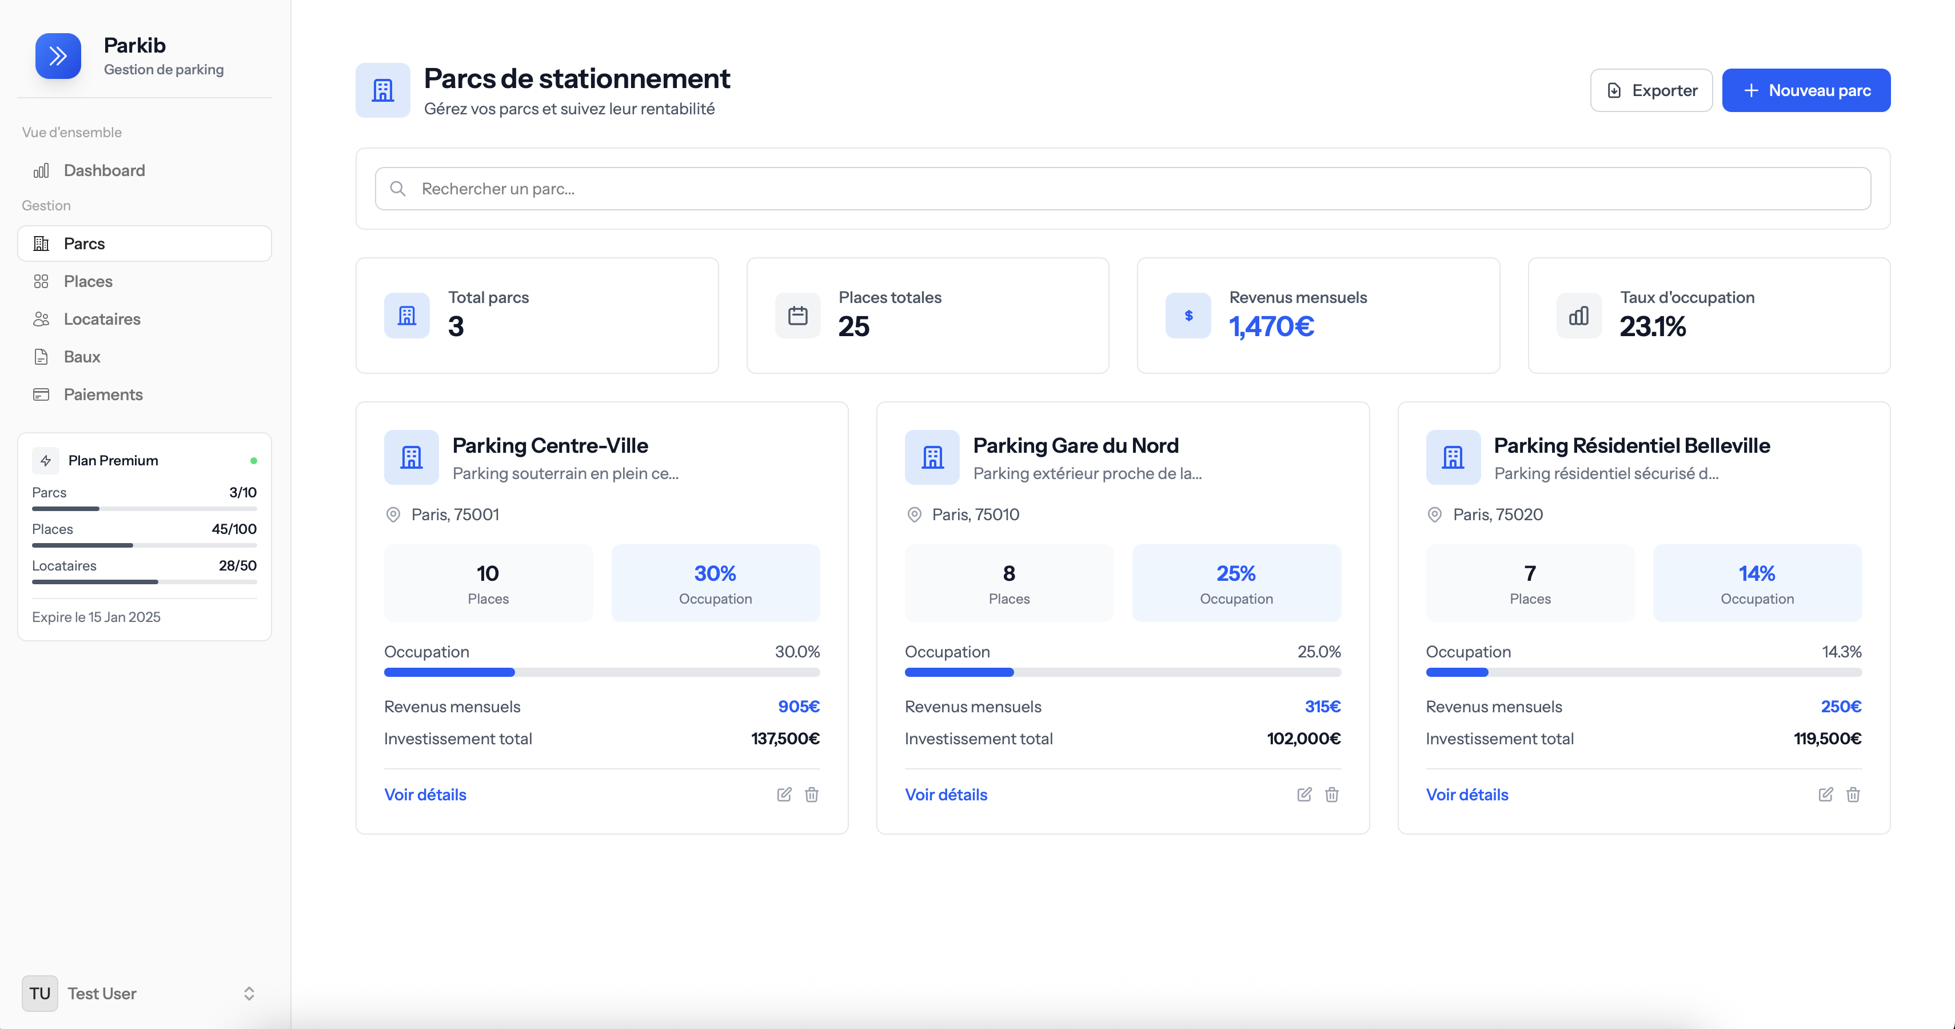1955x1029 pixels.
Task: Select Places in the Gestion menu
Action: pos(88,281)
